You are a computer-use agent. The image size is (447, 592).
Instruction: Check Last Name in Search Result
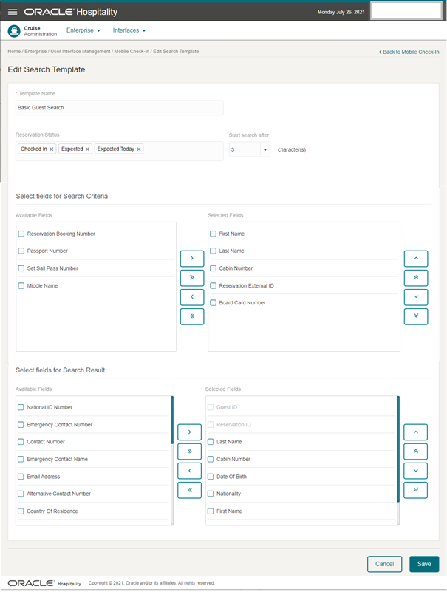pyautogui.click(x=211, y=442)
